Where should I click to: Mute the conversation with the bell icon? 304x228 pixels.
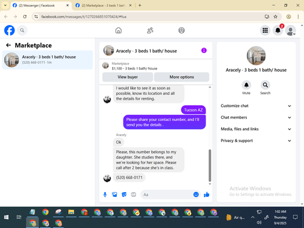tap(246, 85)
